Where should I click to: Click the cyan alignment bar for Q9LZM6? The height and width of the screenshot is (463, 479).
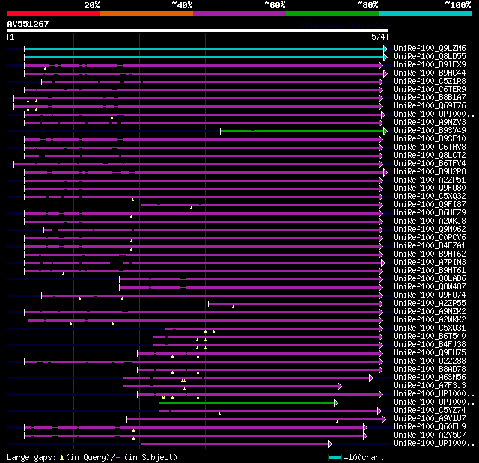[204, 49]
